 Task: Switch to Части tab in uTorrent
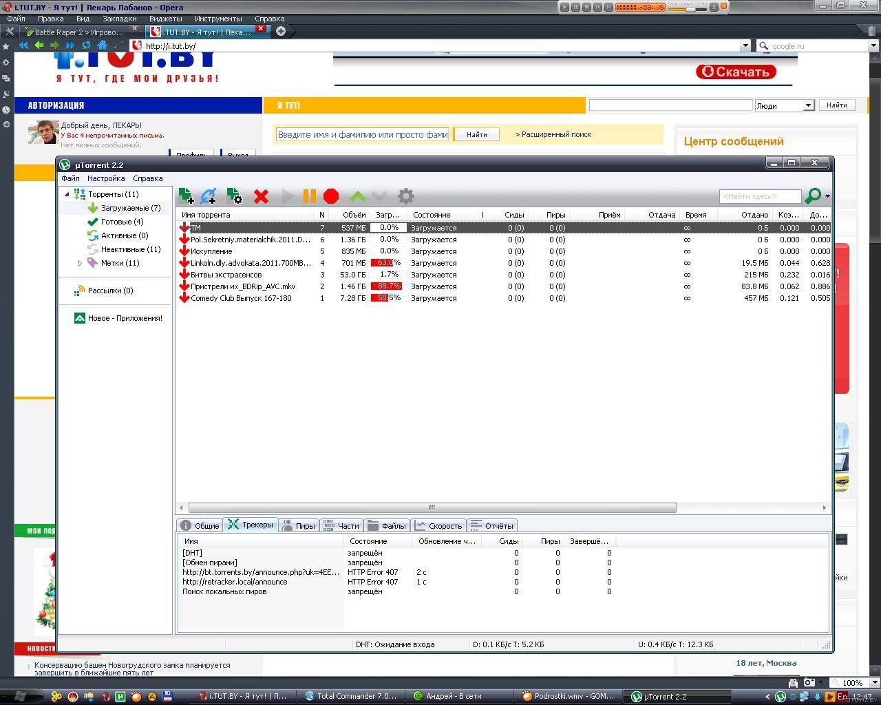[x=341, y=525]
